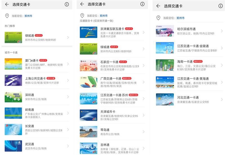This screenshot has width=225, height=155.
Task: Open the 武汉通 card image
Action: pos(13,146)
